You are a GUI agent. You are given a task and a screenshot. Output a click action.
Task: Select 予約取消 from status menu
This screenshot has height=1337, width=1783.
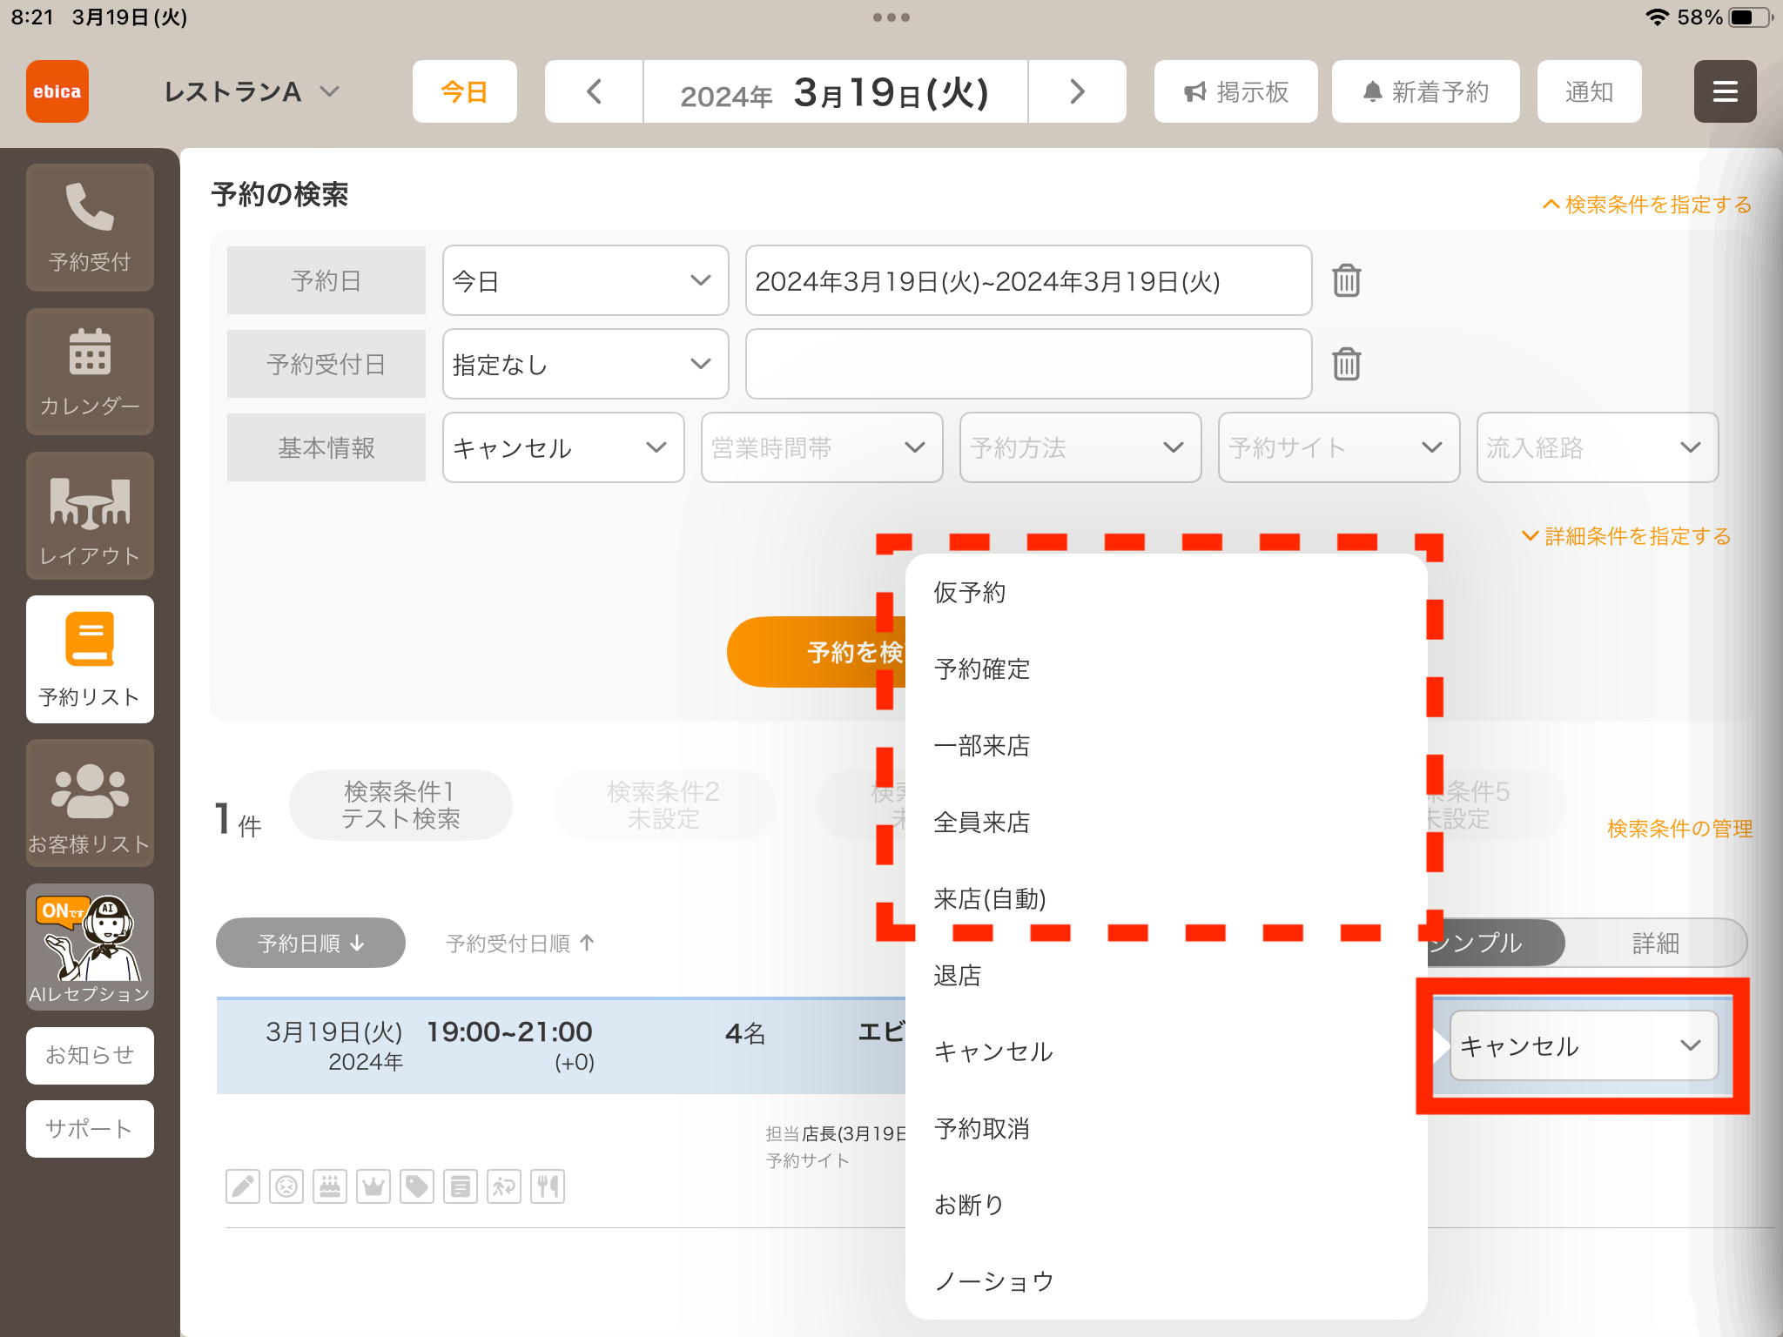tap(1166, 1129)
